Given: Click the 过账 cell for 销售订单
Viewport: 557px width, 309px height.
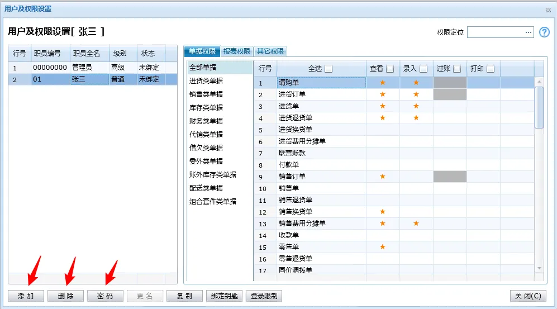Looking at the screenshot, I should coord(450,176).
